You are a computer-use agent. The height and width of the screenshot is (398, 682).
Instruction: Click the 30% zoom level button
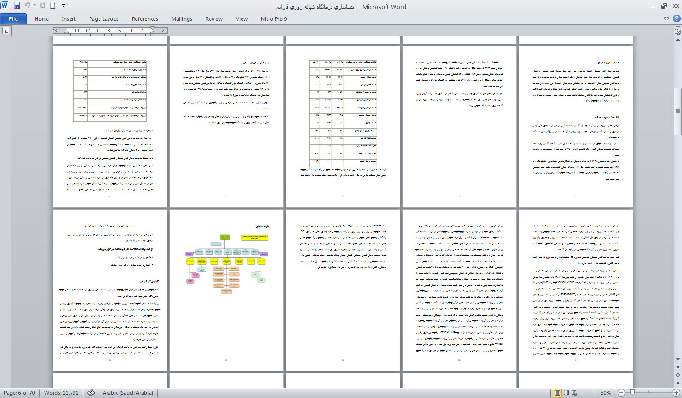(606, 393)
